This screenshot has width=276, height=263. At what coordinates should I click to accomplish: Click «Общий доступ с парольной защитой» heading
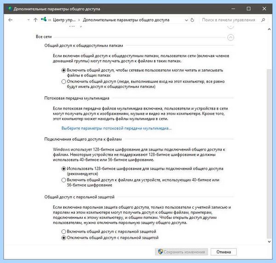[80, 197]
